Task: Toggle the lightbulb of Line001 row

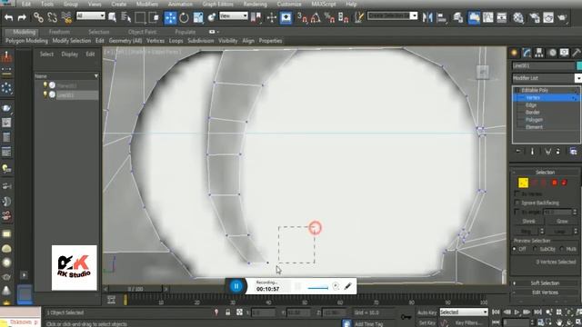Action: pyautogui.click(x=45, y=94)
